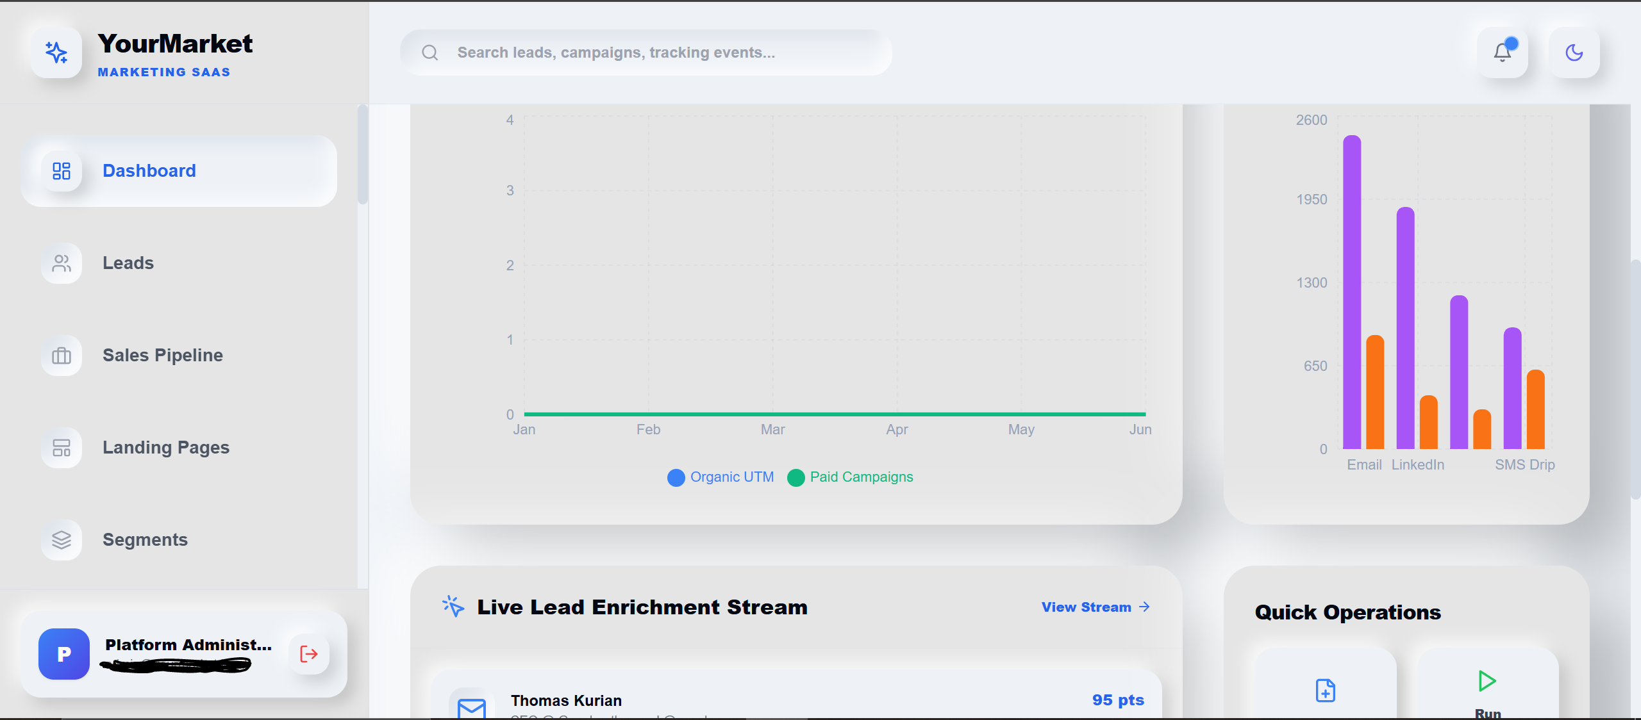
Task: Click the Jun label on chart axis
Action: pos(1140,430)
